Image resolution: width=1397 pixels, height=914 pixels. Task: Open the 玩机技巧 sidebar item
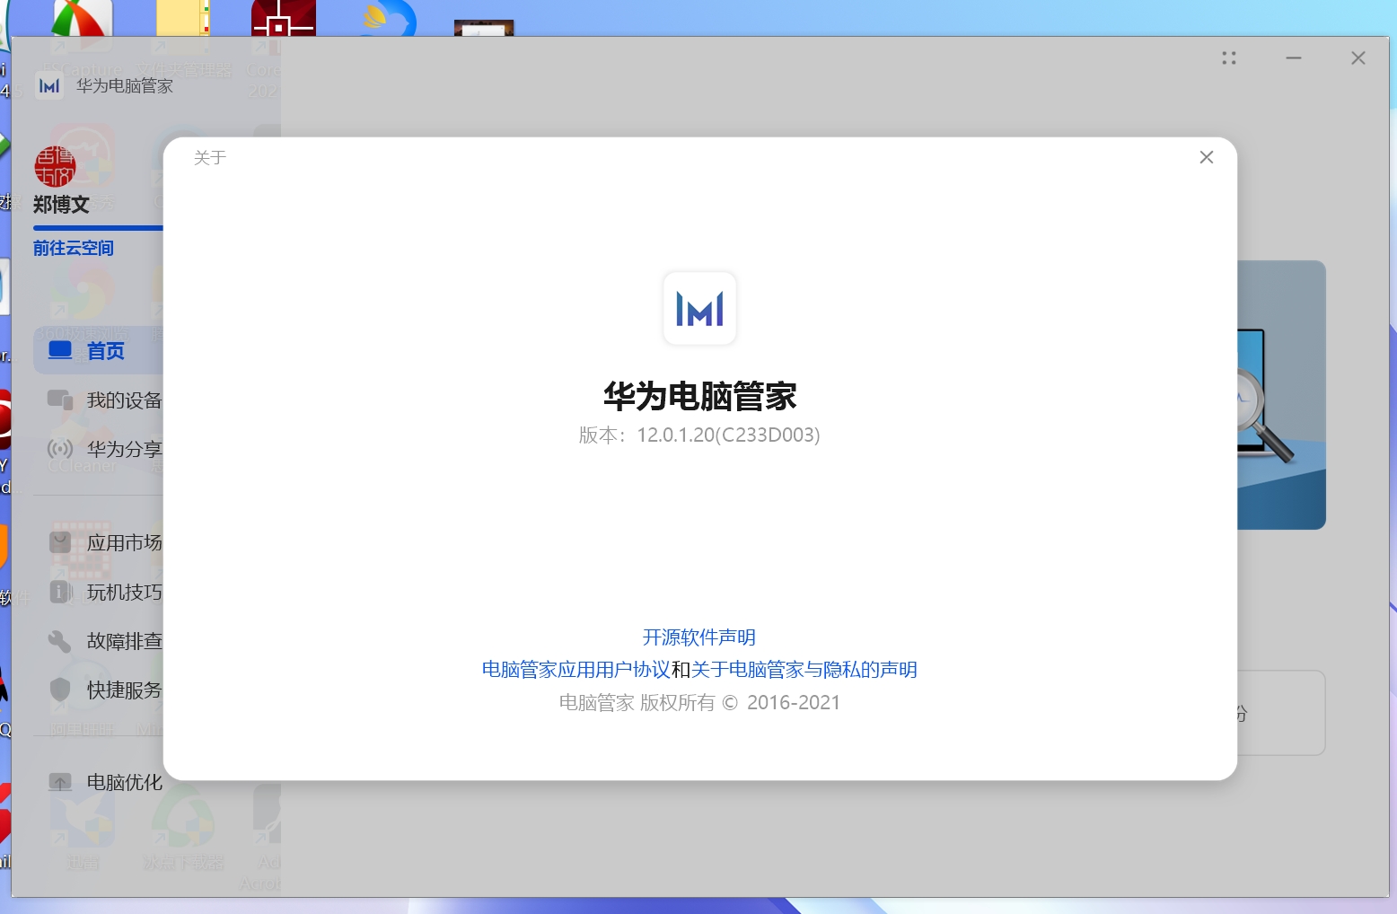coord(105,593)
